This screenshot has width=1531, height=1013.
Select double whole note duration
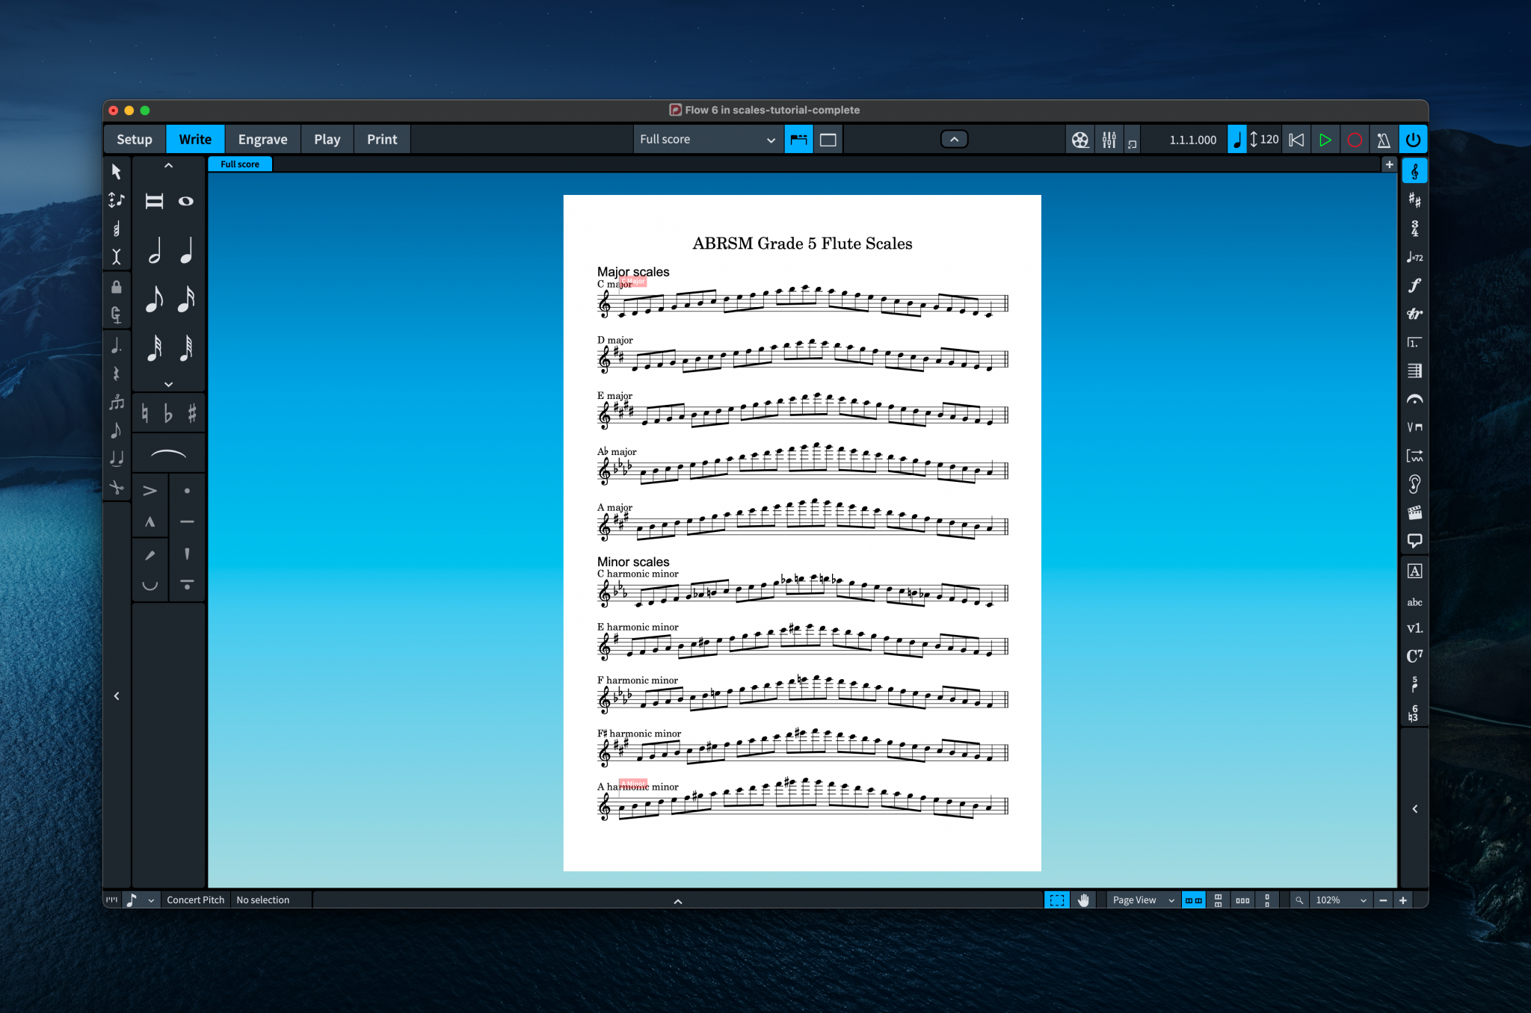point(154,201)
